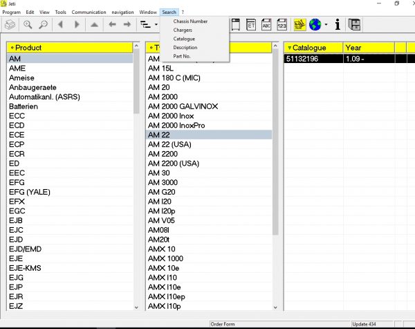The height and width of the screenshot is (329, 415).
Task: Open the Program menu
Action: (11, 12)
